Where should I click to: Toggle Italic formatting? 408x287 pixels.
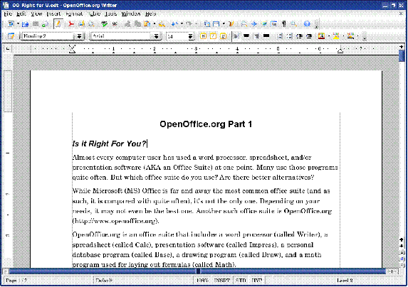[x=213, y=36]
